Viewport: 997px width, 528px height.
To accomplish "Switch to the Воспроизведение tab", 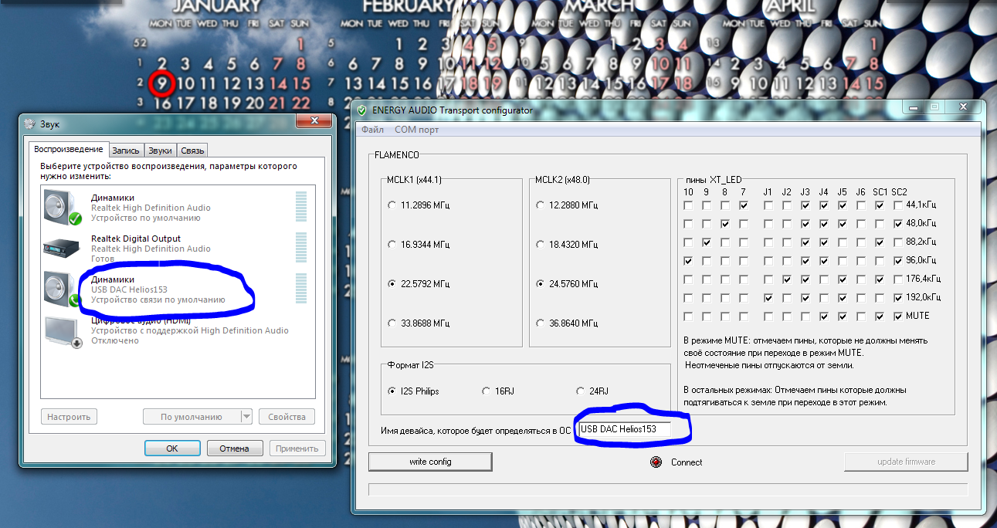I will tap(68, 149).
